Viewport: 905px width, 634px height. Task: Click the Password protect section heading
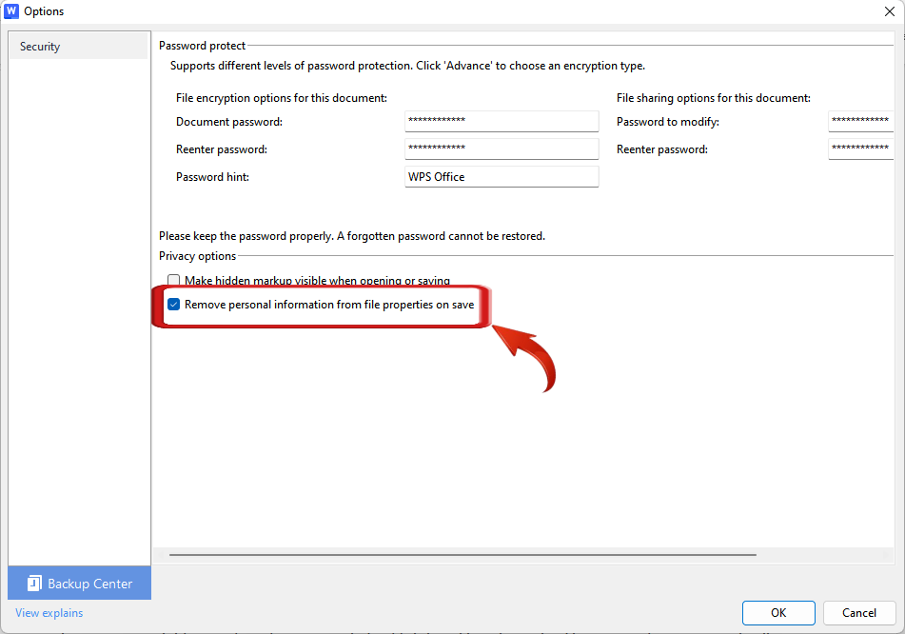202,46
